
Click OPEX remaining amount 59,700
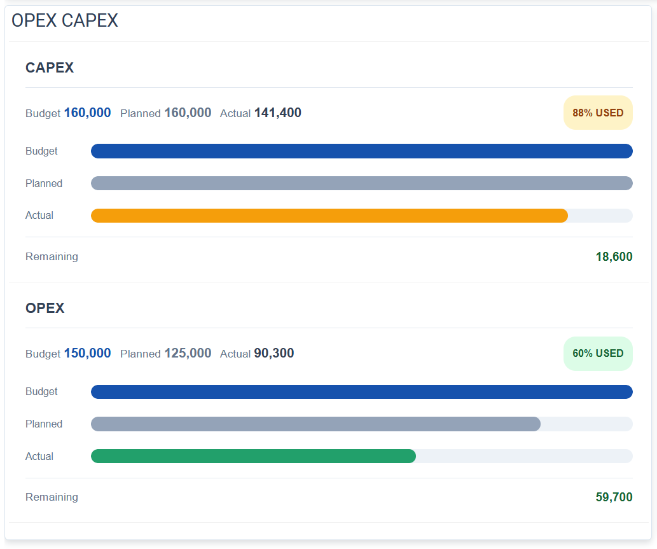coord(614,497)
